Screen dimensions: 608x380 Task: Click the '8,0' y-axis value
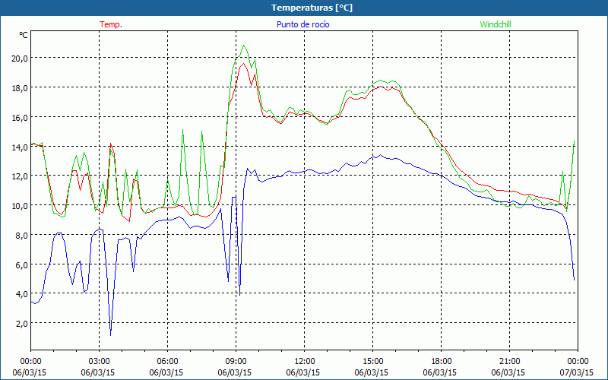[x=21, y=235]
